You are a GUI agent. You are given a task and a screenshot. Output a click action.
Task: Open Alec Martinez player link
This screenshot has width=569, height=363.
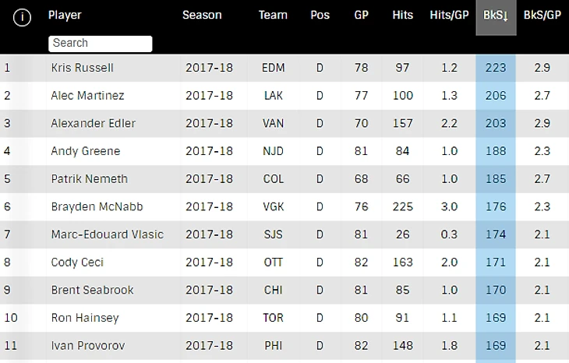coord(87,95)
